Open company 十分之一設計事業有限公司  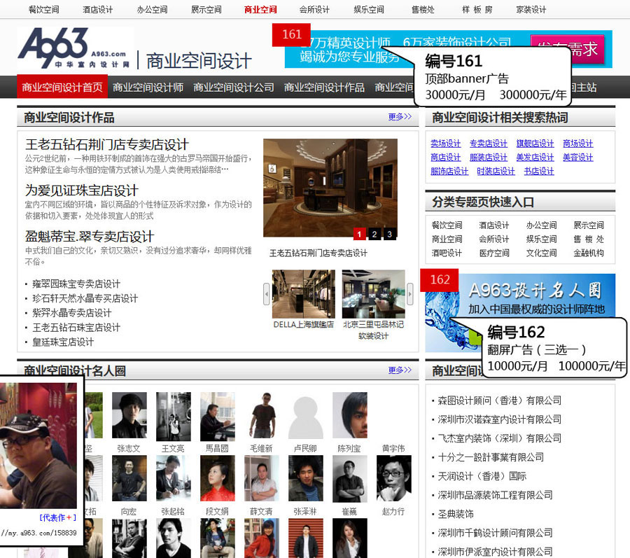click(491, 456)
